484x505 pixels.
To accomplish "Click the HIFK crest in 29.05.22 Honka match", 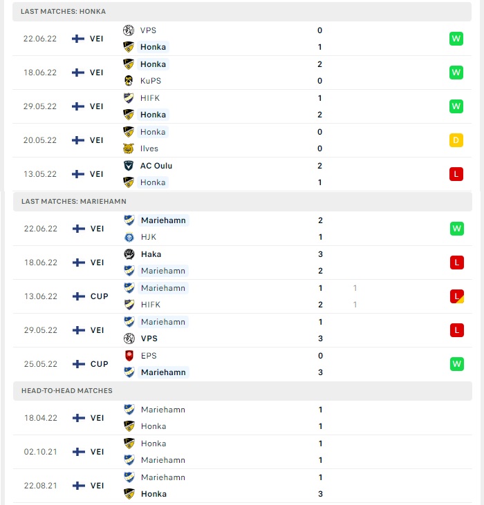I will [129, 98].
